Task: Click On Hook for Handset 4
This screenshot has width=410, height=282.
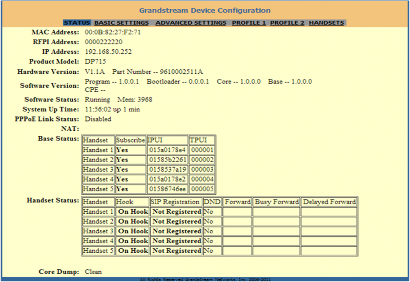Action: [x=132, y=241]
